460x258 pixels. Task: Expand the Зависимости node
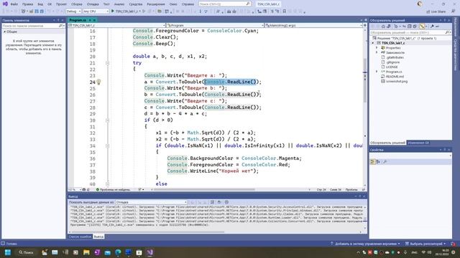pos(377,52)
